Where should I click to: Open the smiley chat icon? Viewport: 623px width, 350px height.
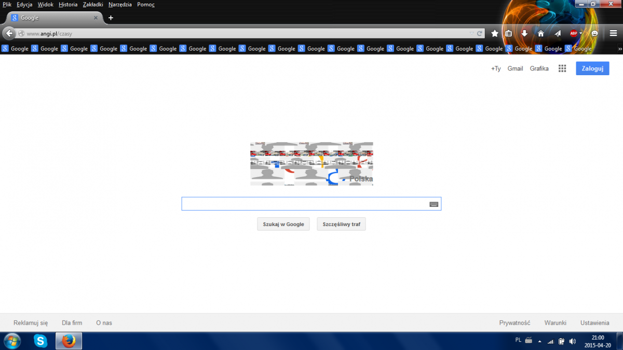click(x=594, y=33)
